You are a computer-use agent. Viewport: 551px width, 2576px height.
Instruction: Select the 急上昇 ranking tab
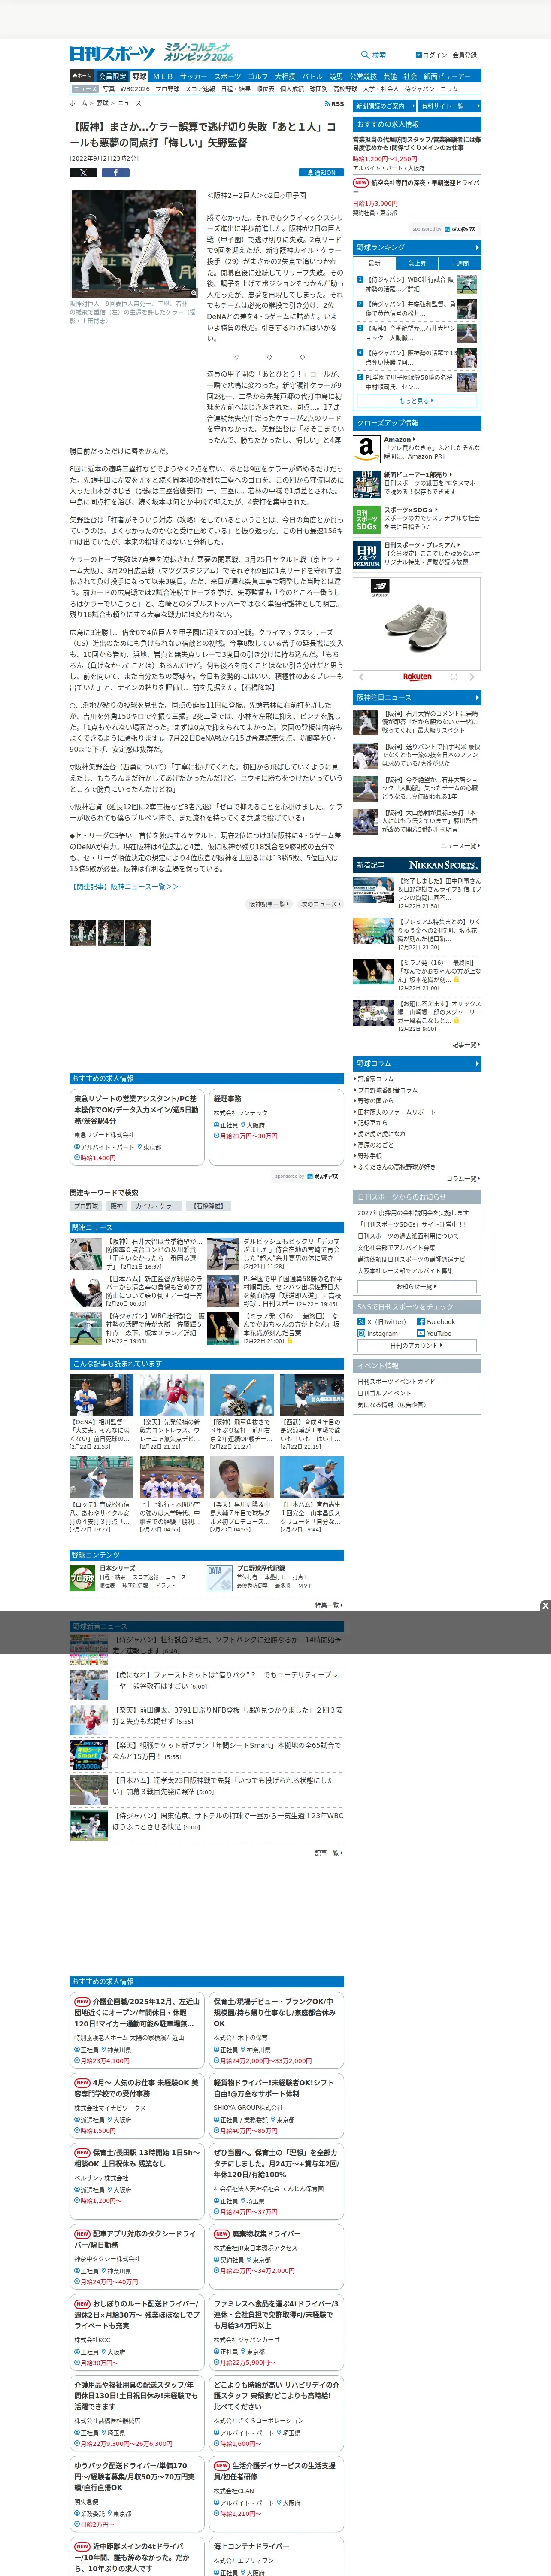pyautogui.click(x=417, y=263)
